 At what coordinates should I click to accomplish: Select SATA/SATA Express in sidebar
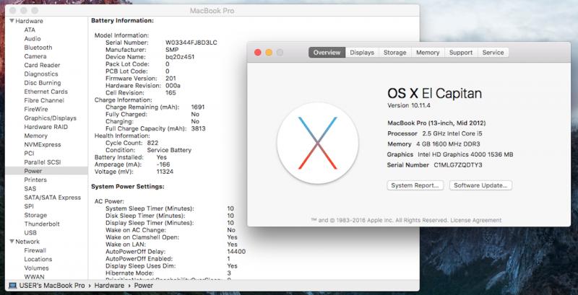pyautogui.click(x=52, y=198)
